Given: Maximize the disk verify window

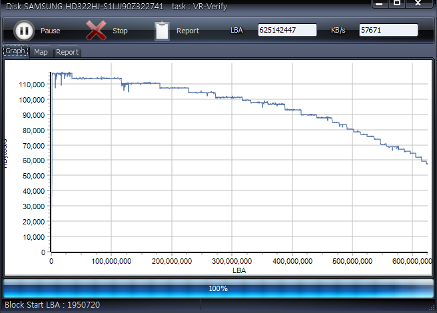Looking at the screenshot, I should pyautogui.click(x=397, y=3).
